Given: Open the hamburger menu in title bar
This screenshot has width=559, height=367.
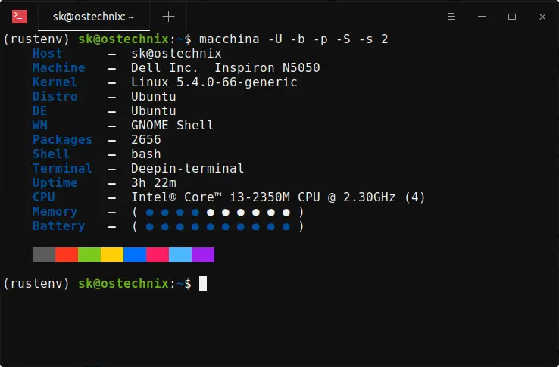Looking at the screenshot, I should point(452,16).
